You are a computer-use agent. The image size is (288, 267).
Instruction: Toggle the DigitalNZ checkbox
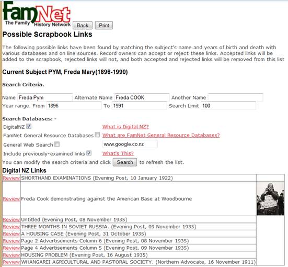[29, 126]
